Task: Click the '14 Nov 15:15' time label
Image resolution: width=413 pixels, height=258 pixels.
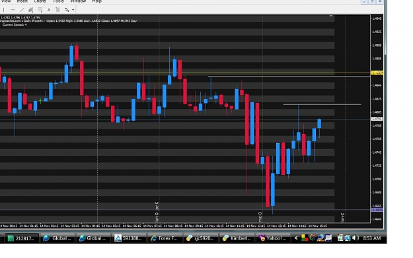Action: click(x=318, y=226)
